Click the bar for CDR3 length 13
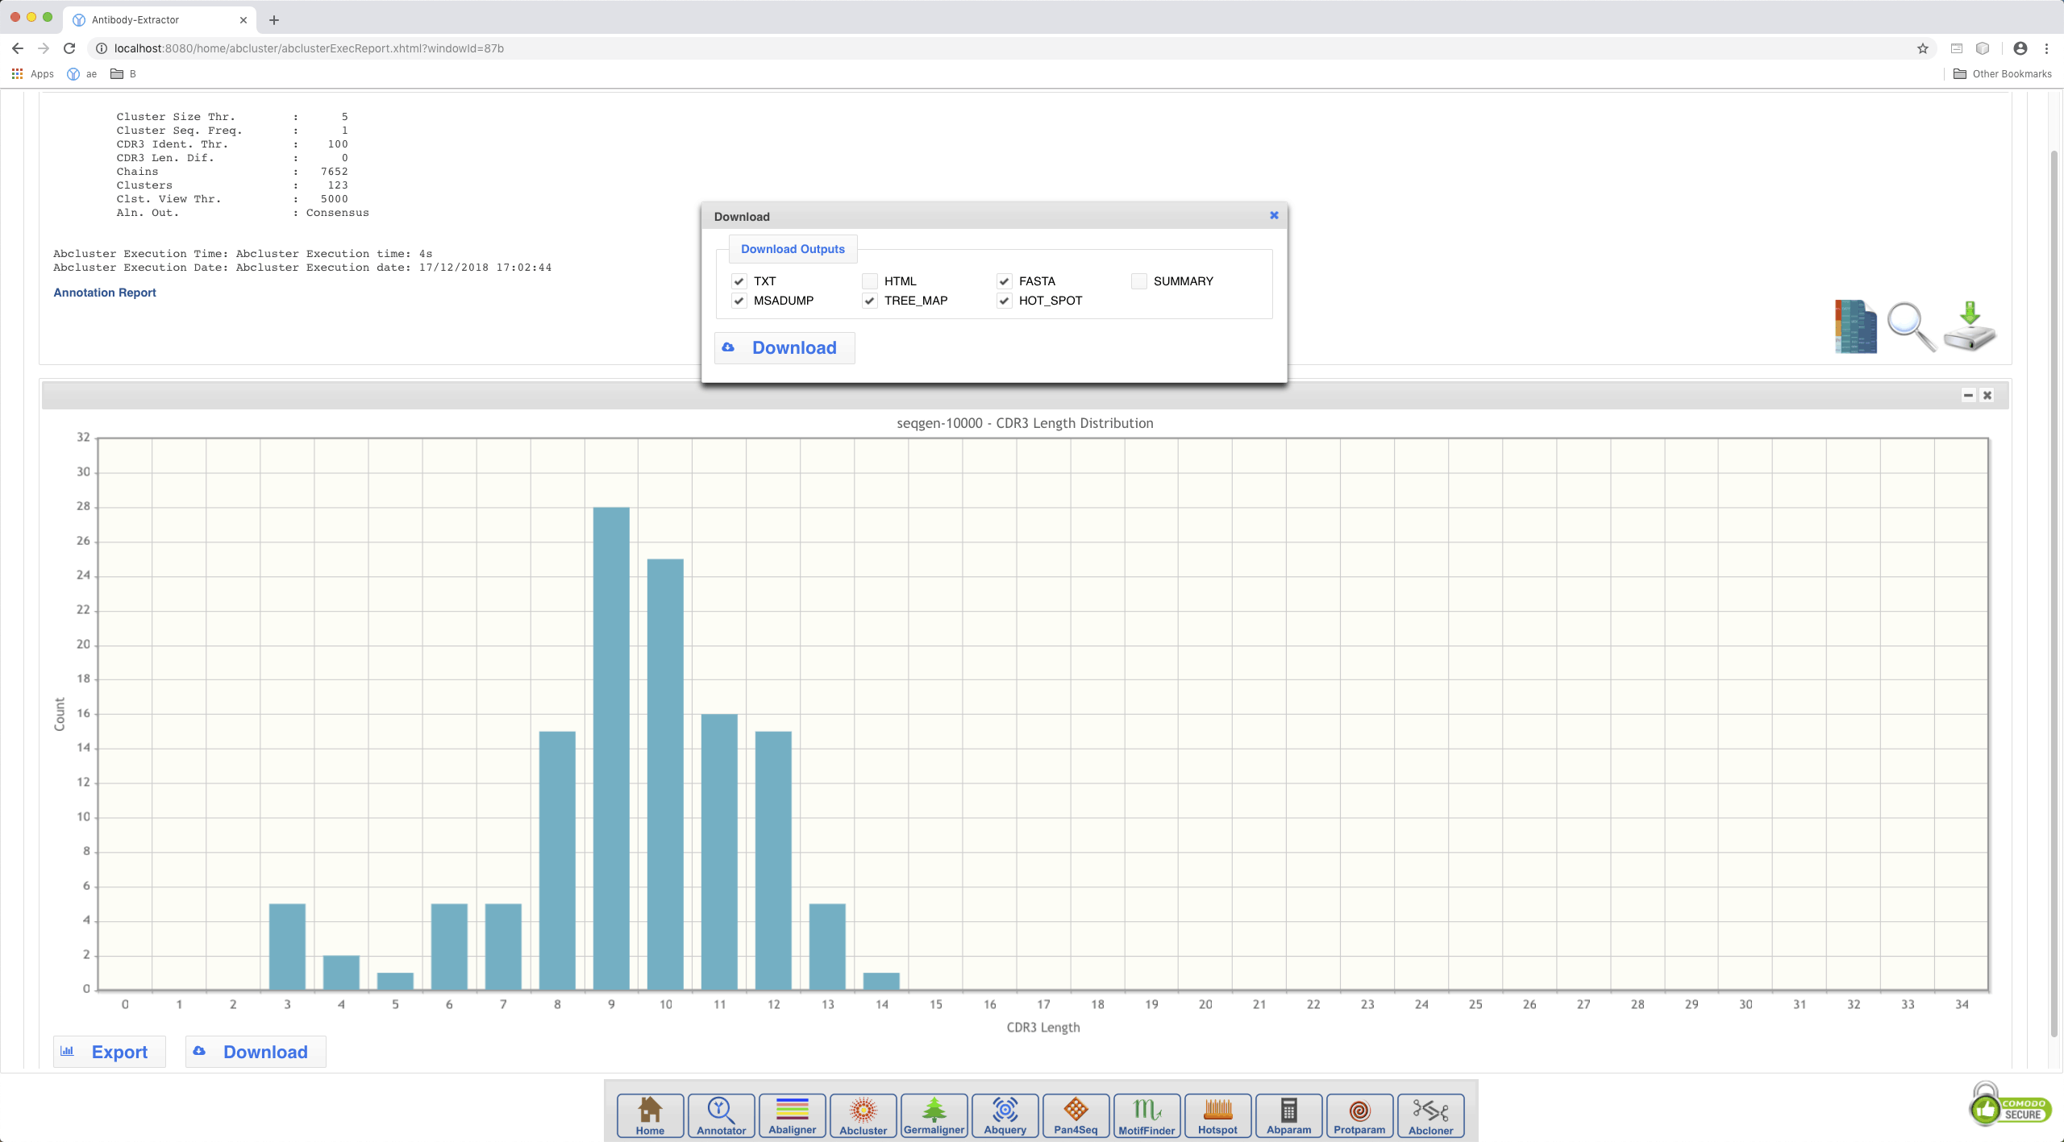Image resolution: width=2064 pixels, height=1142 pixels. [x=827, y=946]
